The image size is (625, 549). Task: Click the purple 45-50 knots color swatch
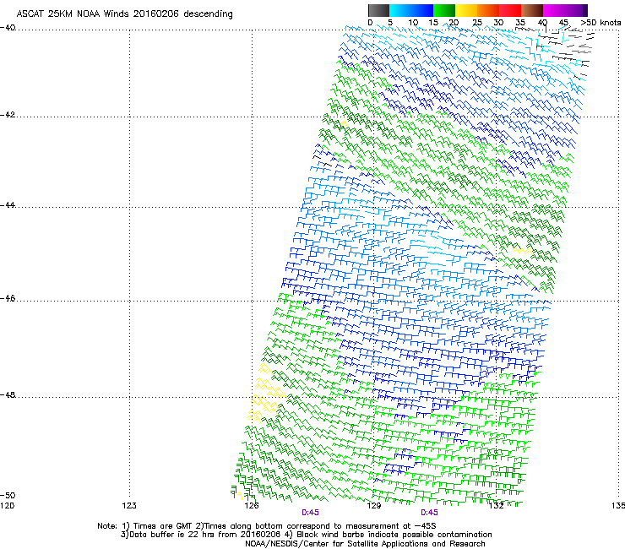point(576,10)
